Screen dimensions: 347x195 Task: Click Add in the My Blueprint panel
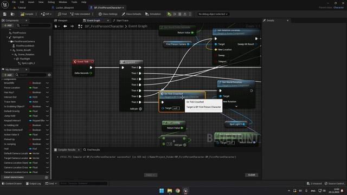[8, 75]
